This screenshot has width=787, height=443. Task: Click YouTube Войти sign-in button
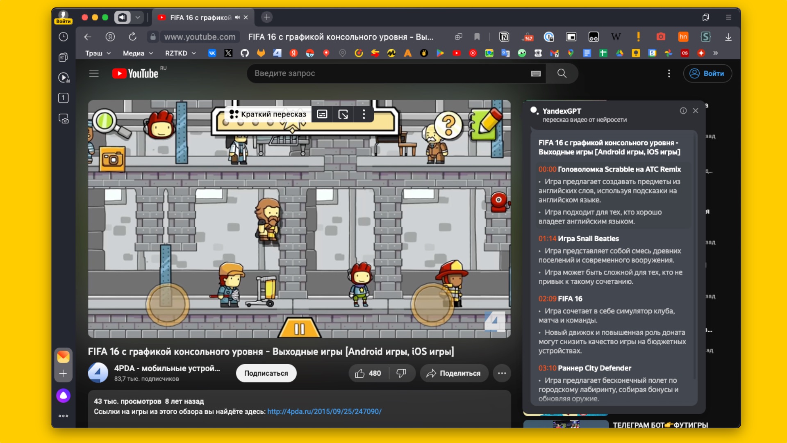coord(707,73)
